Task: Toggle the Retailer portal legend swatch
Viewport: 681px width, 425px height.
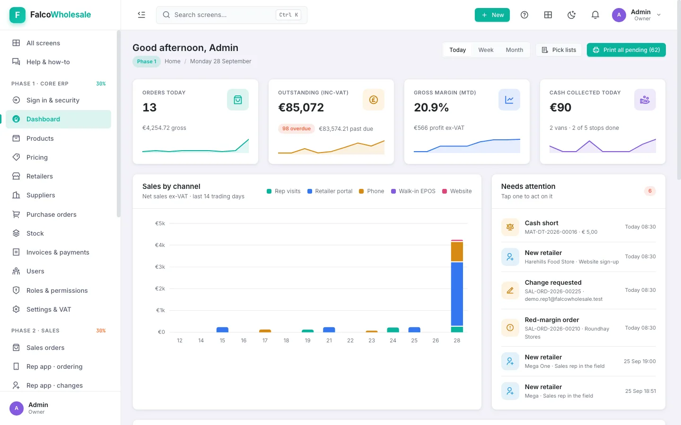Action: (x=310, y=191)
